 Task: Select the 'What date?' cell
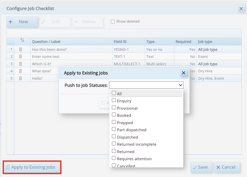click(x=45, y=71)
